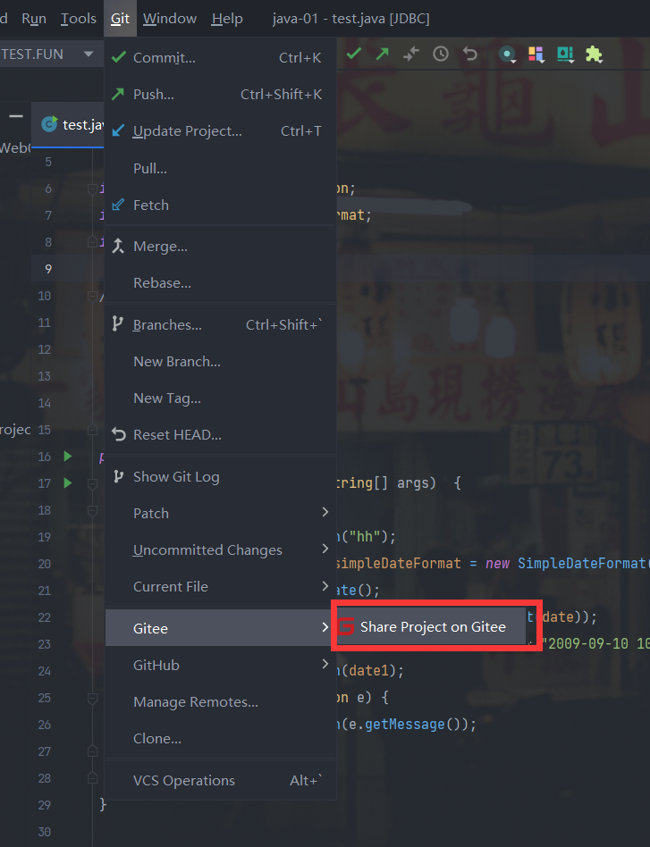Click the teal droplet panel plugin icon
Image resolution: width=650 pixels, height=847 pixels.
[565, 54]
